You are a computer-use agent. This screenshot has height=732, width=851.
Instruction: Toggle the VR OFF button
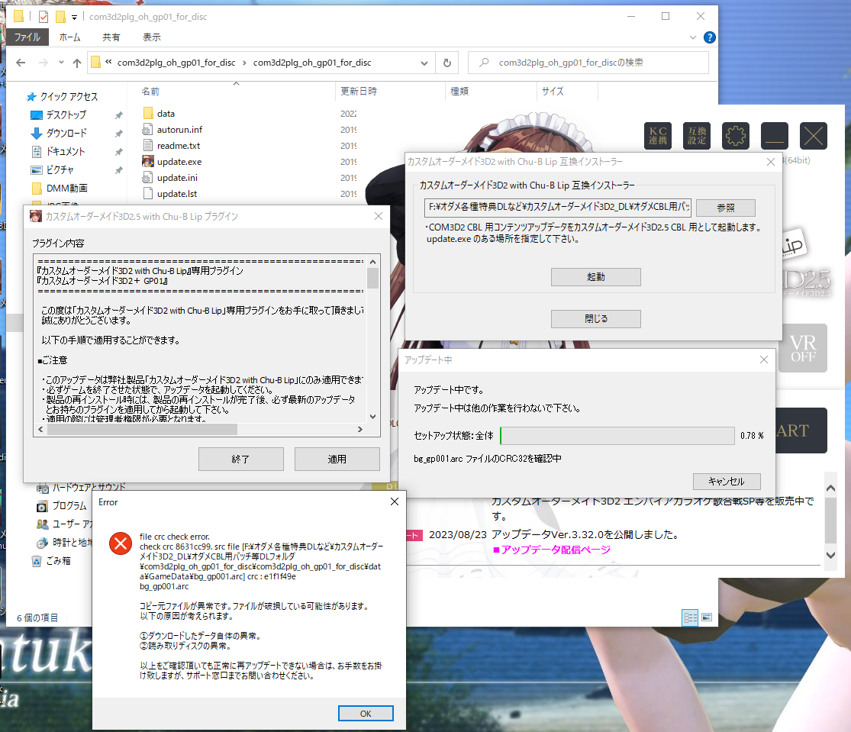coord(803,348)
